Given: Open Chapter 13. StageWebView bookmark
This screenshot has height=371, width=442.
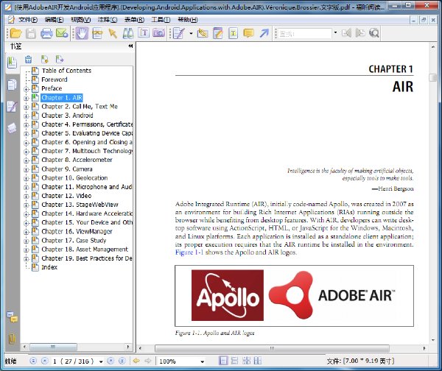Looking at the screenshot, I should pyautogui.click(x=80, y=205).
